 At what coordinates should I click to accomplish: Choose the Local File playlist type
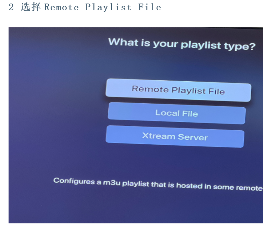[x=176, y=114]
